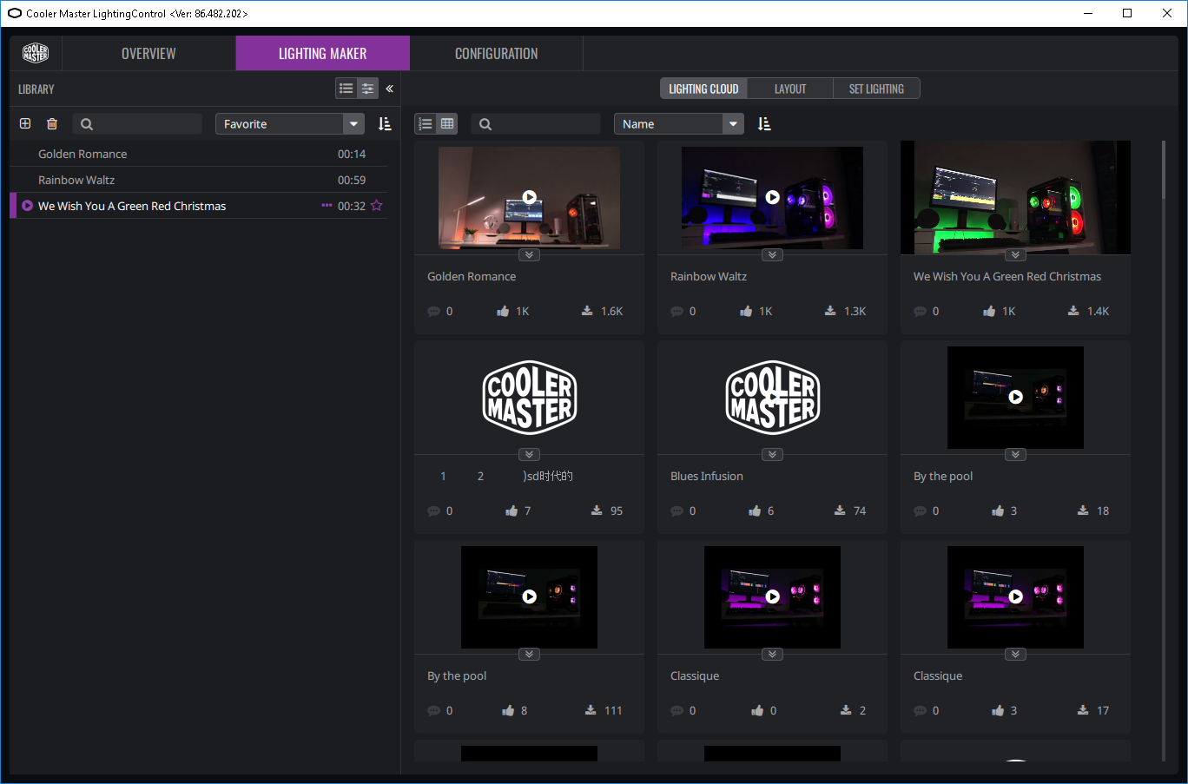Screen dimensions: 1188x784
Task: Click the download icon on Golden Romance card
Action: point(587,311)
